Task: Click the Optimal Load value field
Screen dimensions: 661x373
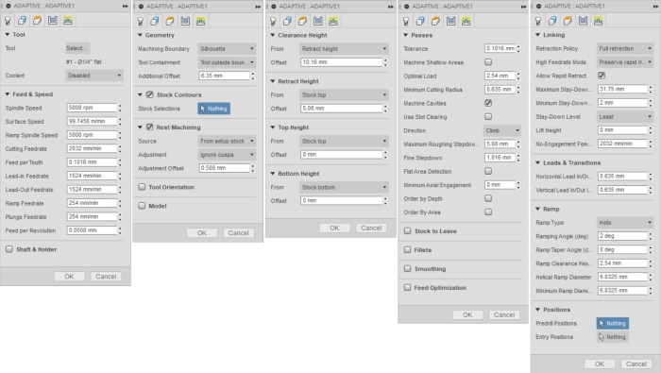Action: coord(500,76)
